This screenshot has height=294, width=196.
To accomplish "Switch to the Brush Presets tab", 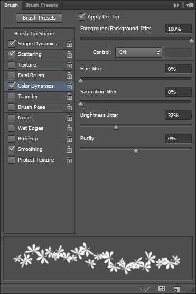I will [42, 5].
